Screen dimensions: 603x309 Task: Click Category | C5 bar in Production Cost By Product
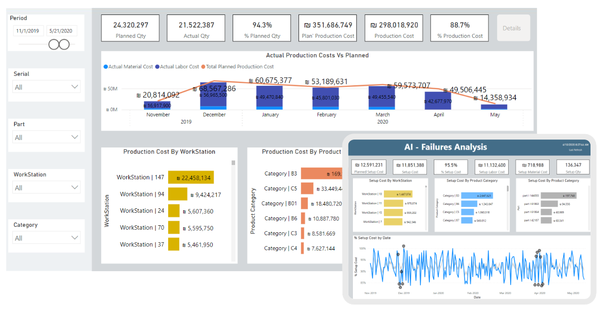pos(307,188)
